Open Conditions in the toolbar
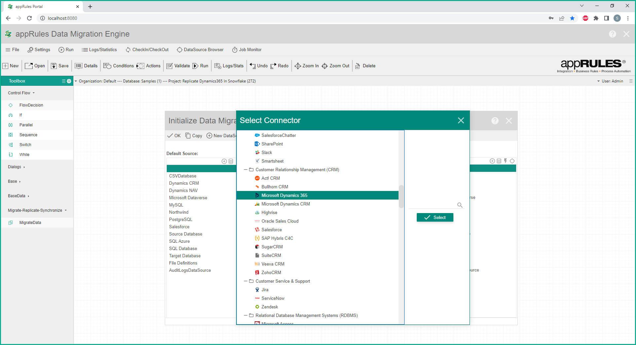The height and width of the screenshot is (345, 636). pos(119,66)
